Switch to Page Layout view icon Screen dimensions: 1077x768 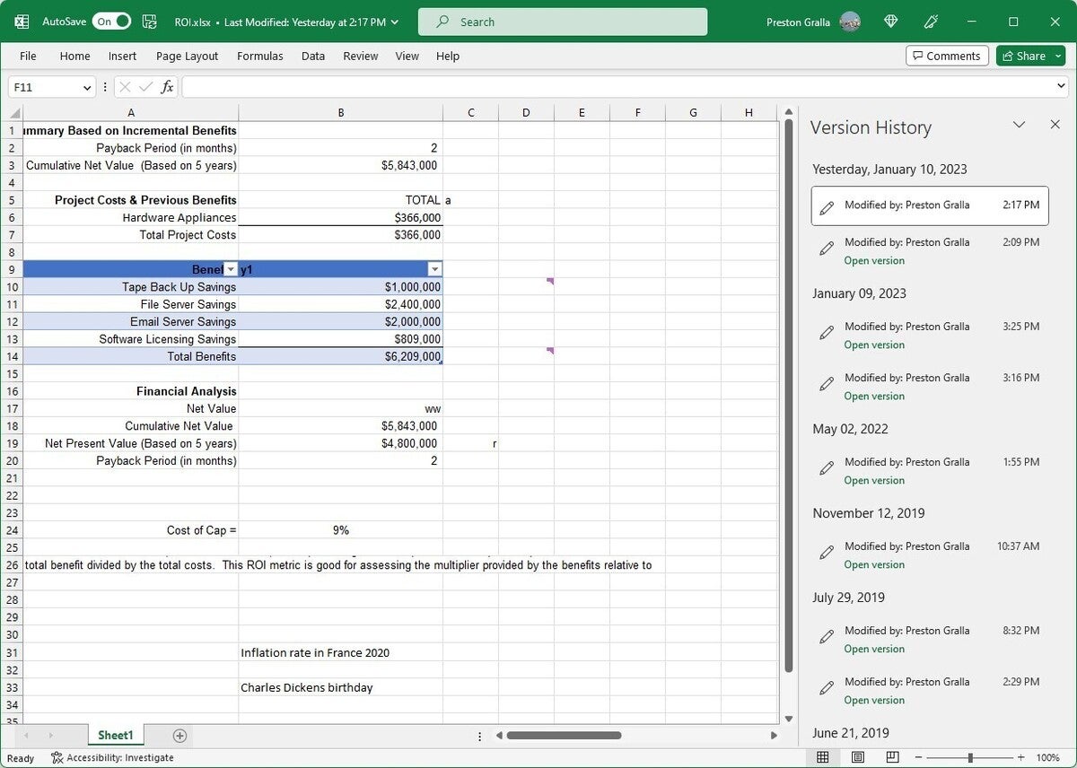click(x=858, y=758)
